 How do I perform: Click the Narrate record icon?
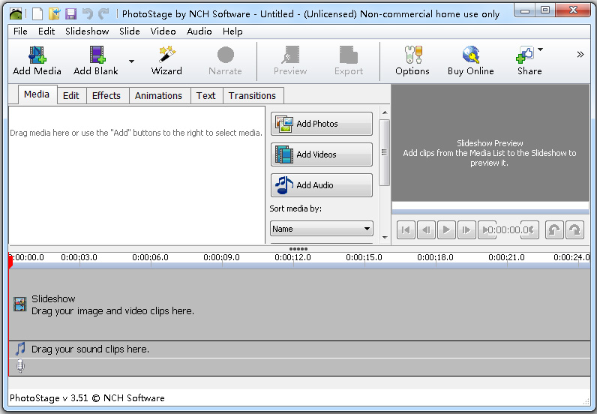pos(226,55)
